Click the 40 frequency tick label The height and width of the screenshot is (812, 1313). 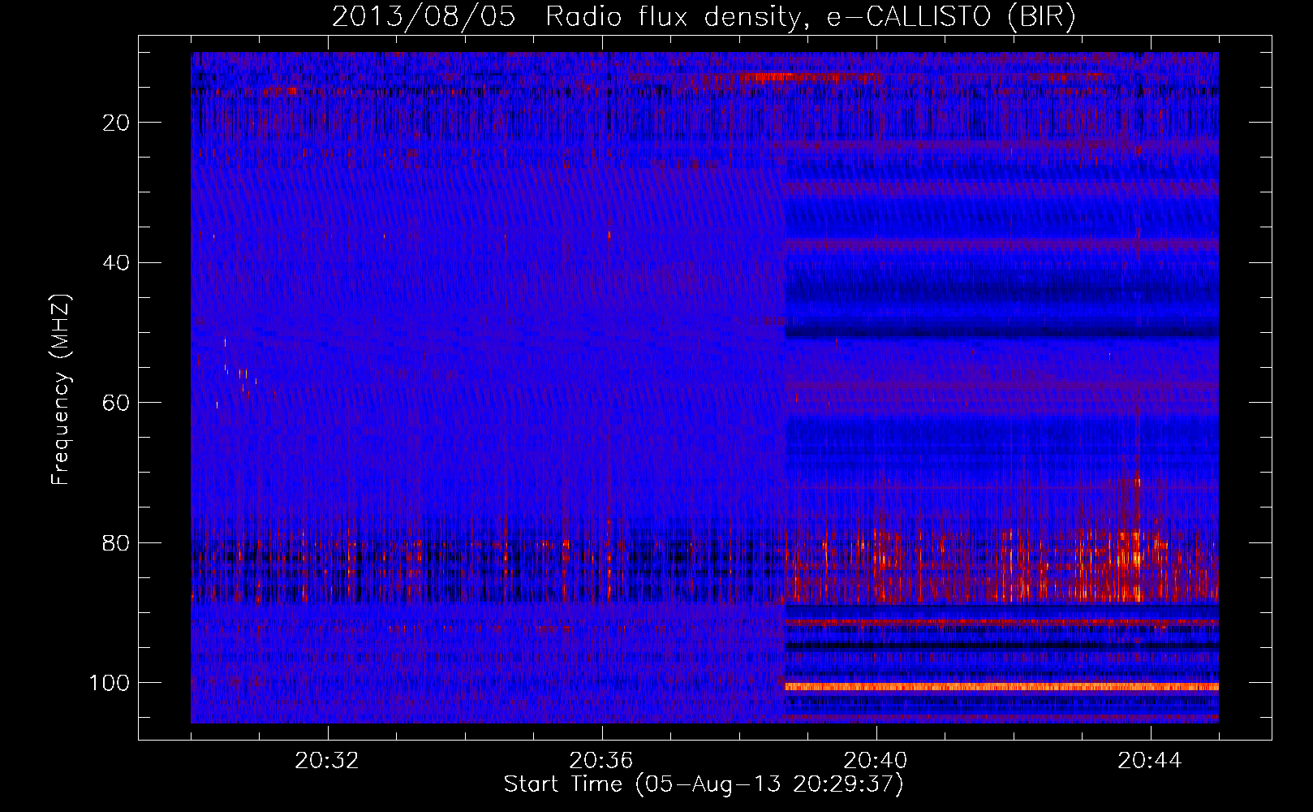[x=117, y=262]
